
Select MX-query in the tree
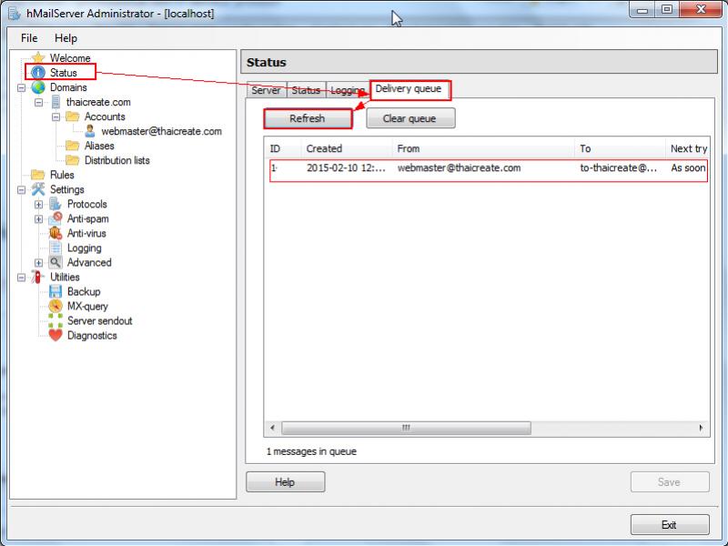point(87,307)
